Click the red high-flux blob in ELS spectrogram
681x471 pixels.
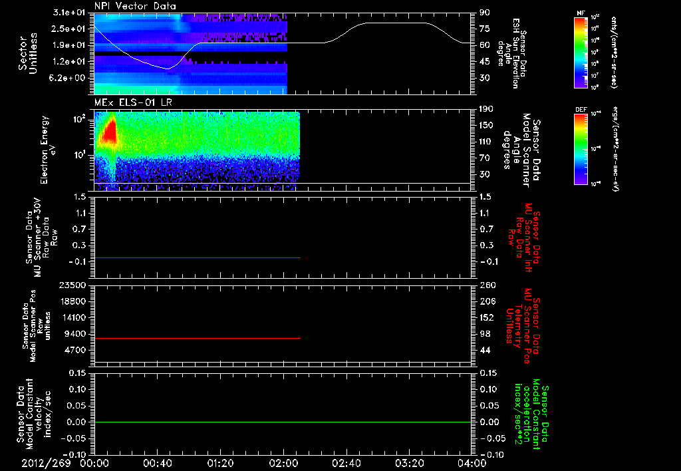(109, 132)
